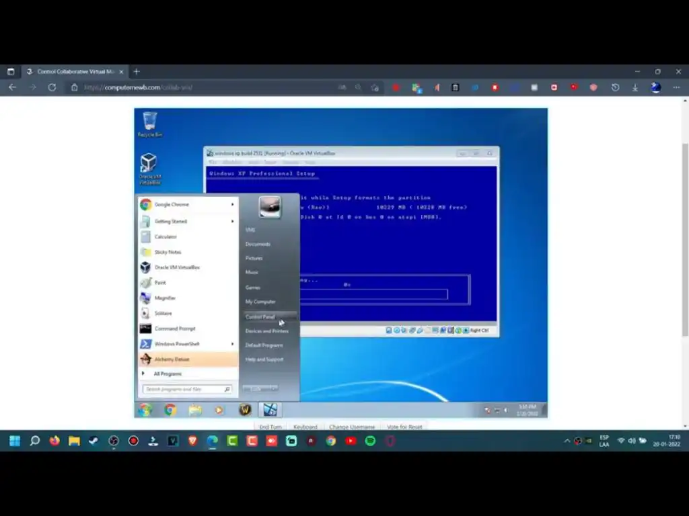
Task: Open Help and Support
Action: tap(264, 359)
